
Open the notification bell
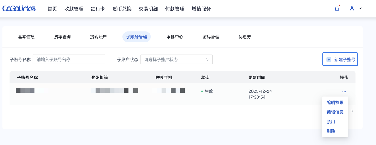click(x=337, y=8)
